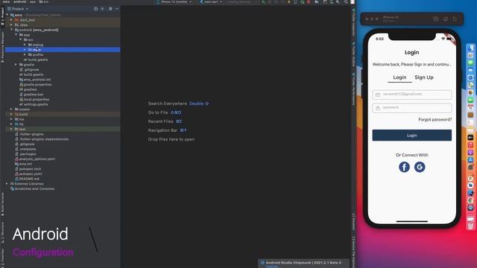Viewport: 477px width, 268px height.
Task: Open the iPhone 12 device selector dropdown
Action: coord(174,1)
